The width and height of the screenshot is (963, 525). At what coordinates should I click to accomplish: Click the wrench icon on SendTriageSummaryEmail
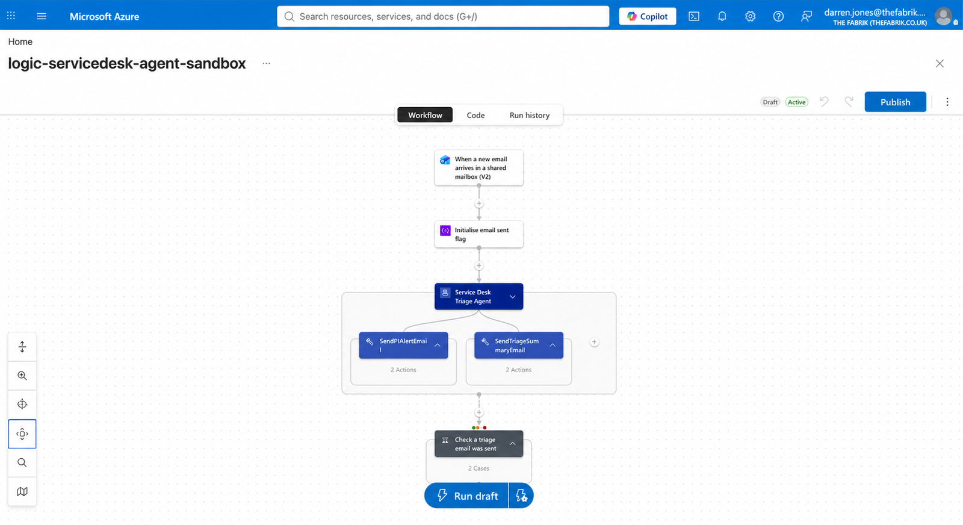click(485, 341)
